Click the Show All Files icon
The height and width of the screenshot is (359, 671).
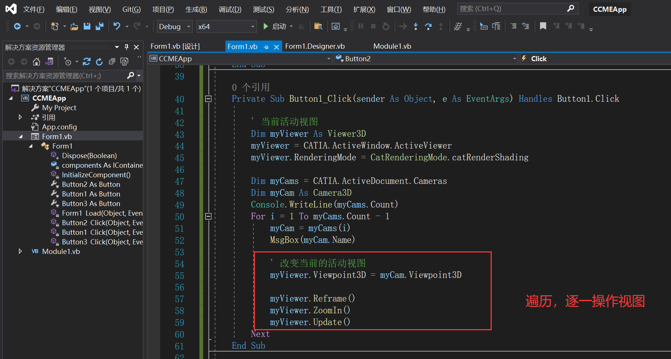[125, 62]
